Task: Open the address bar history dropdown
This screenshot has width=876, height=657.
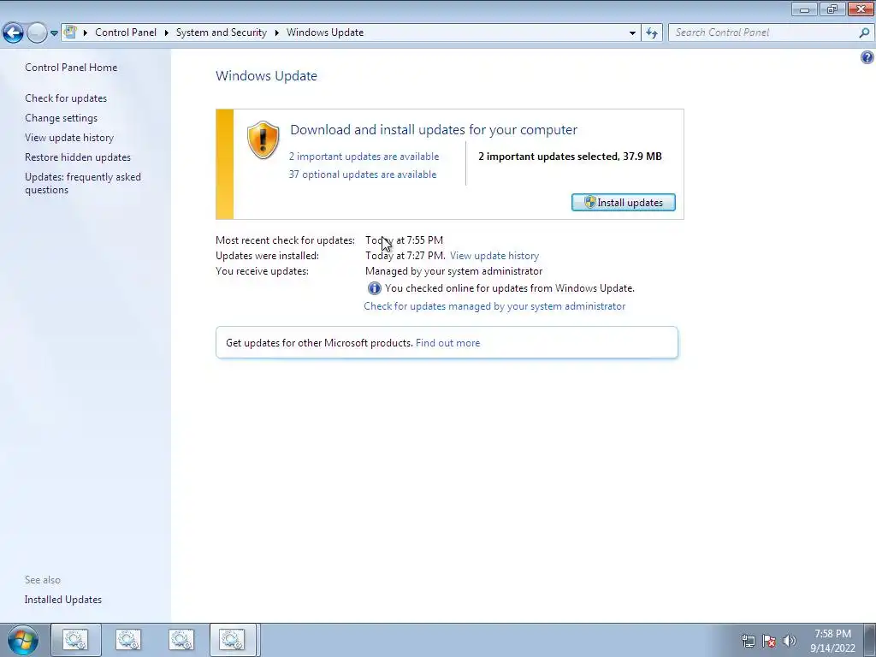Action: [x=632, y=33]
